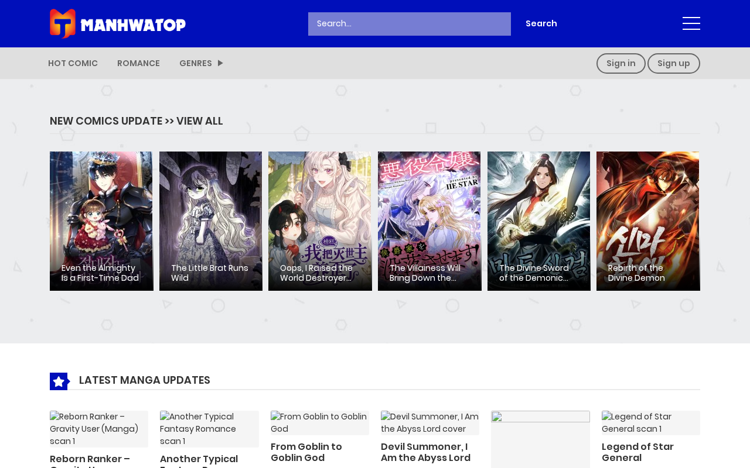This screenshot has height=468, width=750.
Task: Click the Sign in button
Action: (621, 63)
